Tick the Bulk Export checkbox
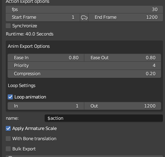This screenshot has width=165, height=157. coord(8,149)
